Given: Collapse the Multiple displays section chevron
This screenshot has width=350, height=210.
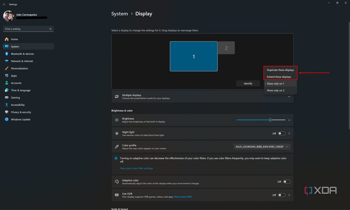Looking at the screenshot, I should [x=289, y=97].
